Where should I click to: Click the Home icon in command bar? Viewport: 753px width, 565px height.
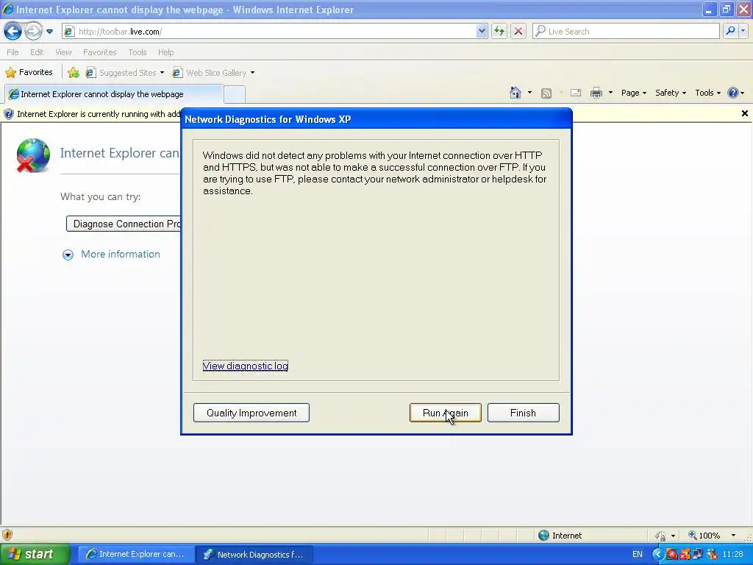pyautogui.click(x=515, y=93)
